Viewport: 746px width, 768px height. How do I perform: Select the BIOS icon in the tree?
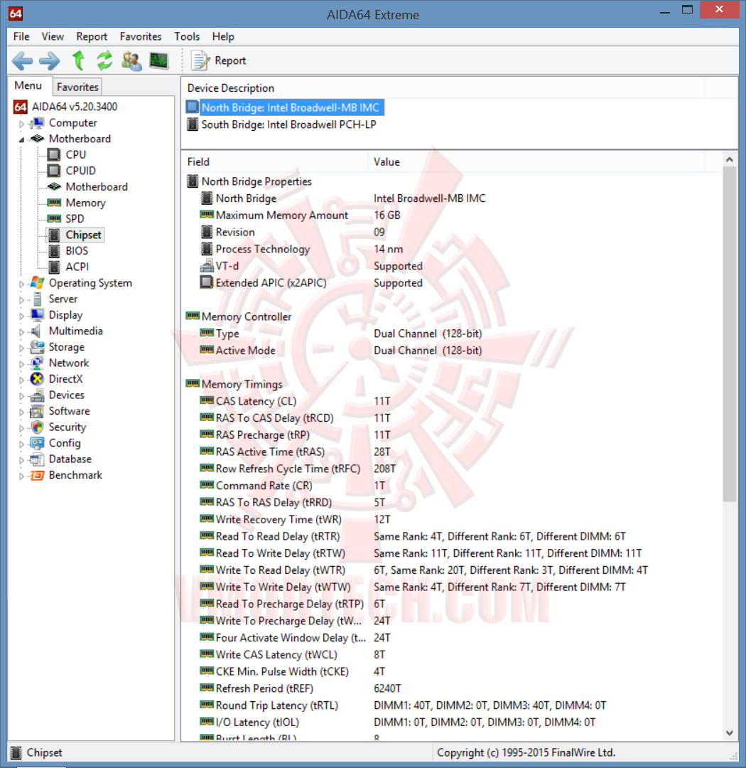(x=54, y=251)
